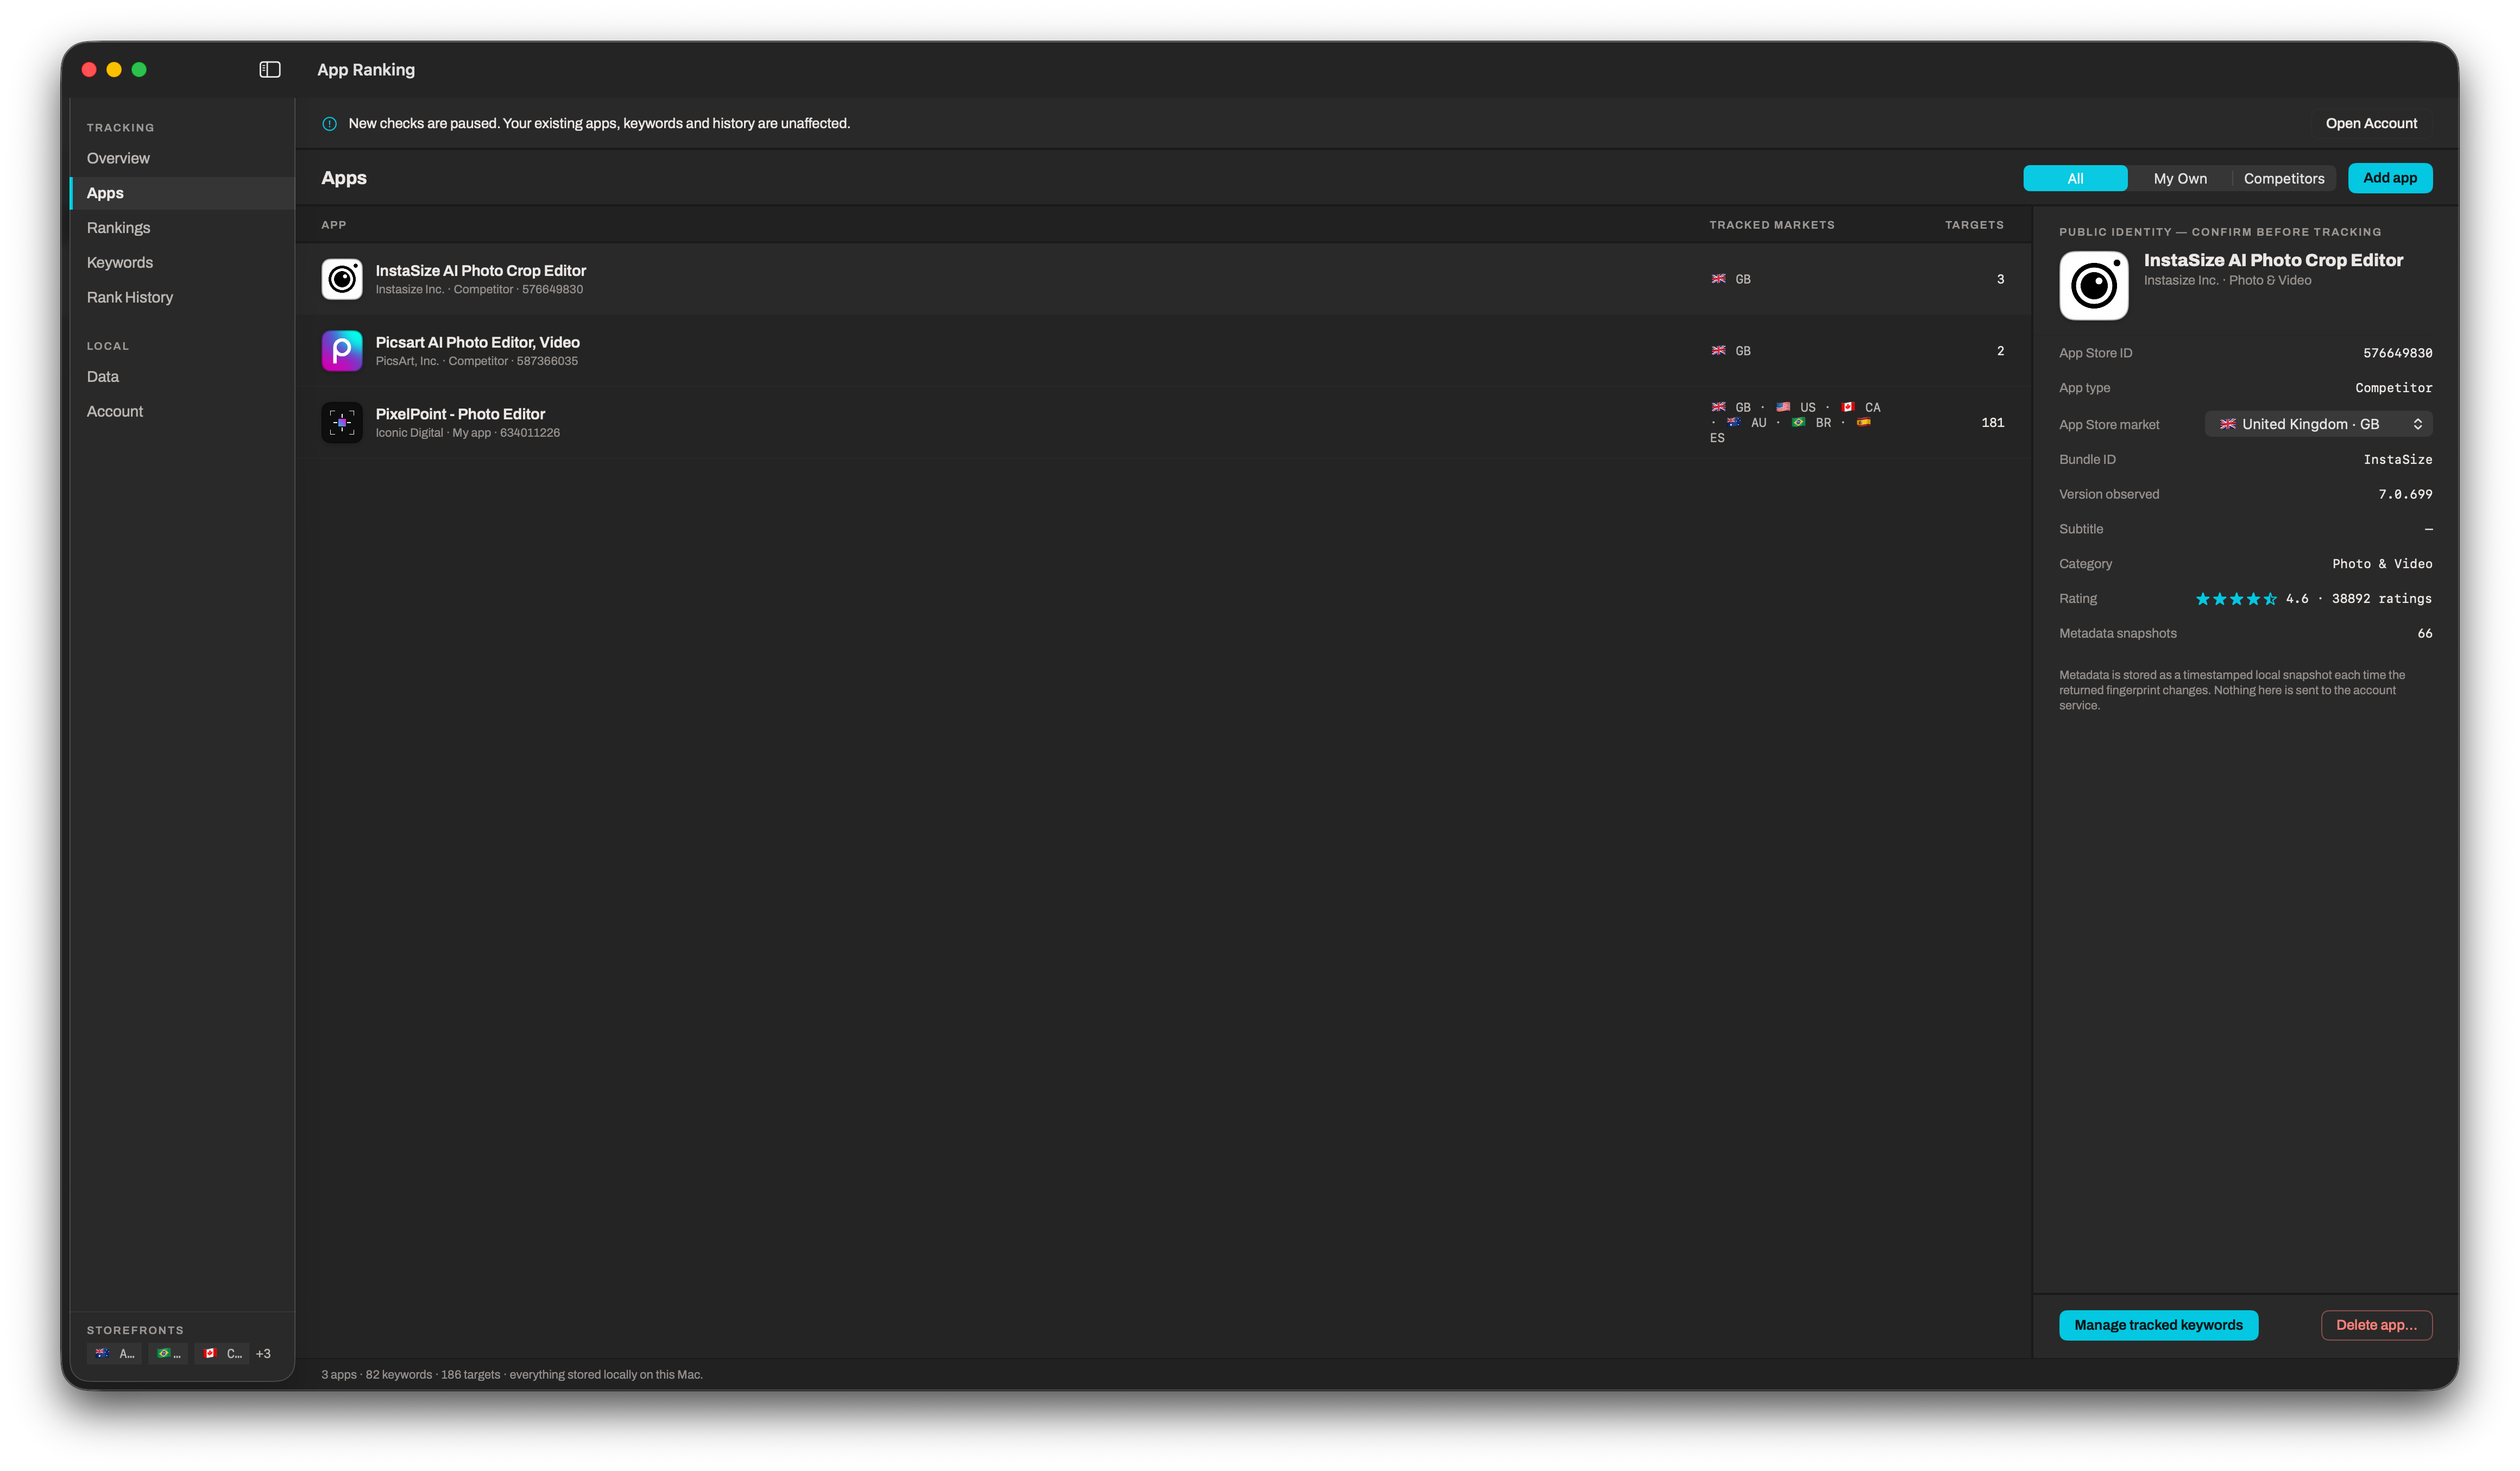Open the App Store market dropdown
Screen dimensions: 2520x1471
click(2318, 424)
